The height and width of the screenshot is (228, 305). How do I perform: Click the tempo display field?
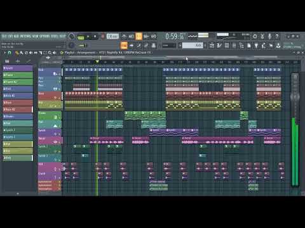[x=112, y=36]
